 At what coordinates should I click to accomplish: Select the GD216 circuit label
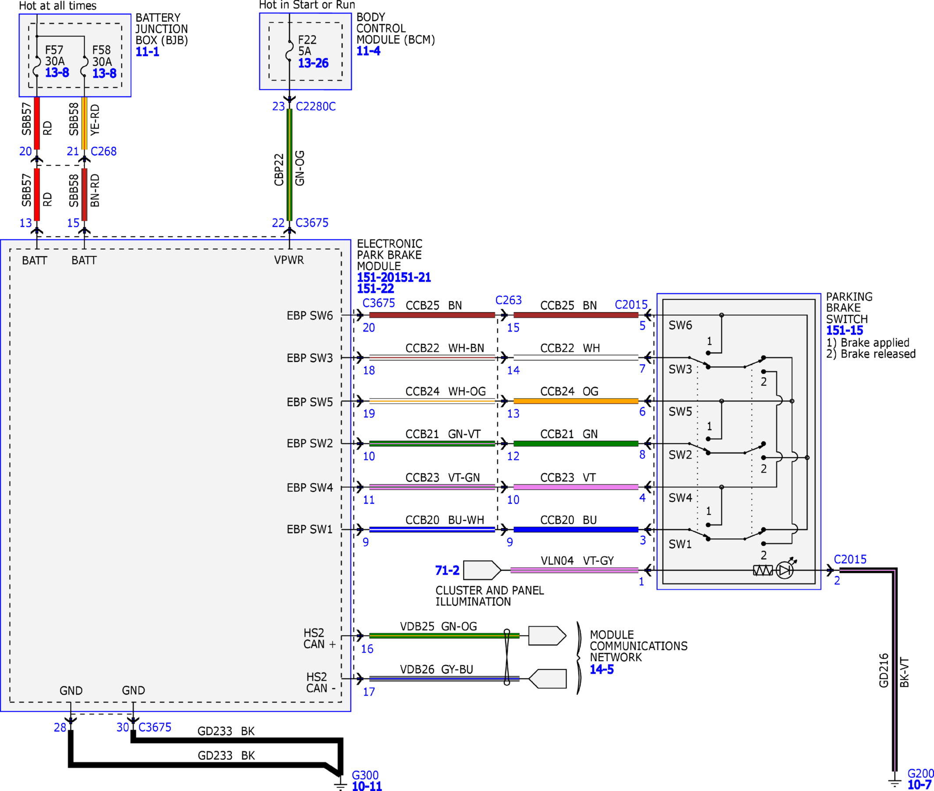pyautogui.click(x=883, y=670)
